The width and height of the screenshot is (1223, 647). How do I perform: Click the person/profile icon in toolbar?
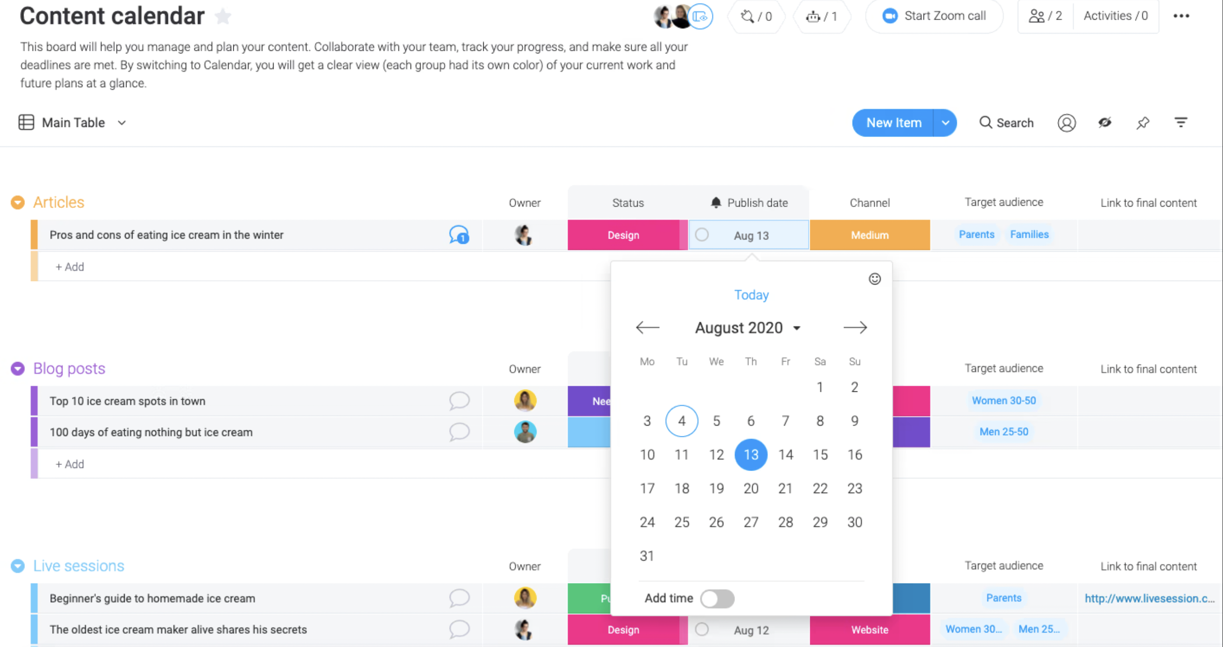click(1067, 123)
